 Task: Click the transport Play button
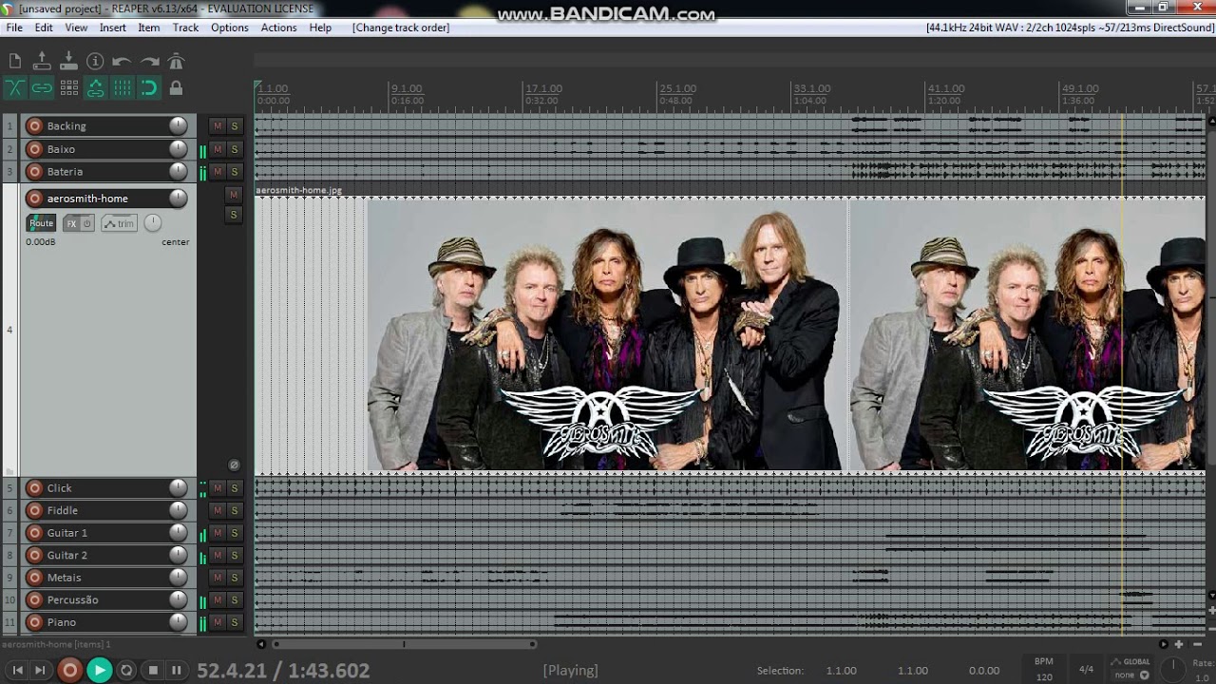click(99, 670)
